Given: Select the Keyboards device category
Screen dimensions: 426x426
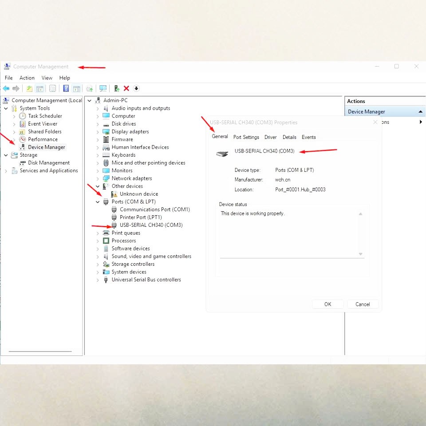Looking at the screenshot, I should click(123, 155).
